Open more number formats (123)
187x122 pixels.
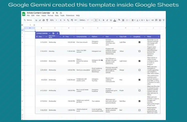(x=76, y=20)
